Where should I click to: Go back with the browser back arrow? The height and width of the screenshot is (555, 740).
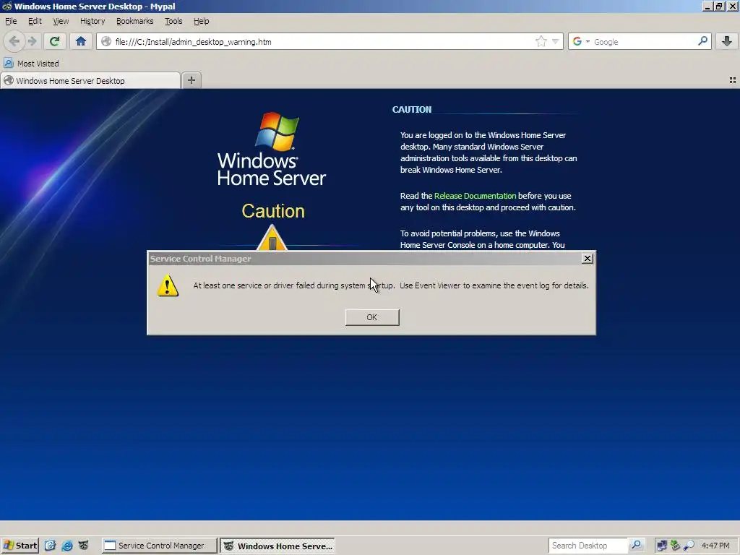click(14, 41)
